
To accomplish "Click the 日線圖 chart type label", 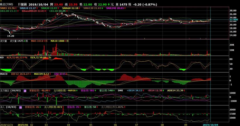I will click(23, 4).
